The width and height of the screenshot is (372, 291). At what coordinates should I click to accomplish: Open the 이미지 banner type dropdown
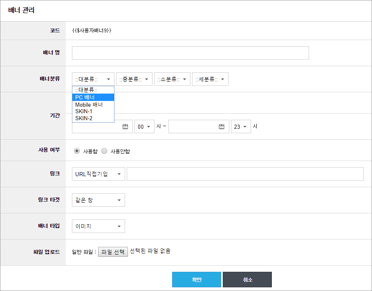tap(99, 226)
